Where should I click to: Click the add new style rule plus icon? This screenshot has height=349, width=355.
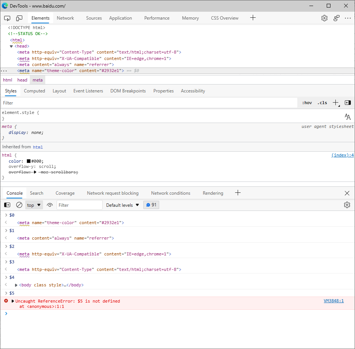[x=335, y=103]
